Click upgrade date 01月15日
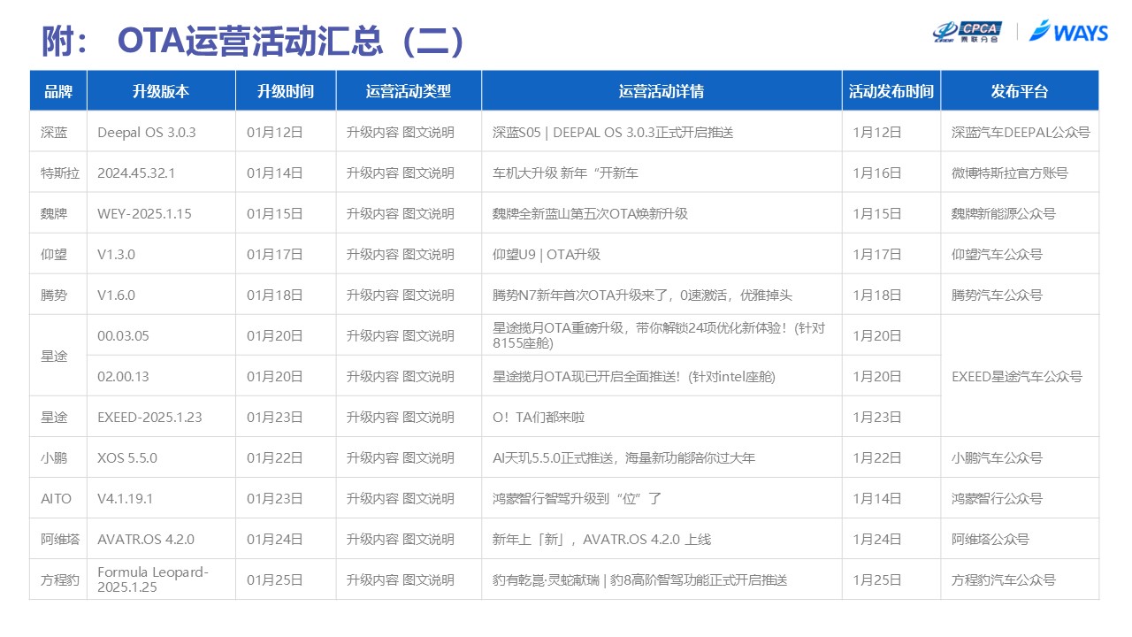Image resolution: width=1132 pixels, height=637 pixels. (x=275, y=214)
